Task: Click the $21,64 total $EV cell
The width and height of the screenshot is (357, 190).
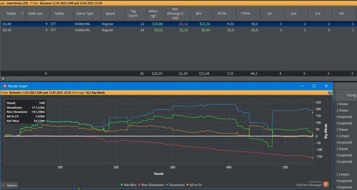Action: point(204,74)
